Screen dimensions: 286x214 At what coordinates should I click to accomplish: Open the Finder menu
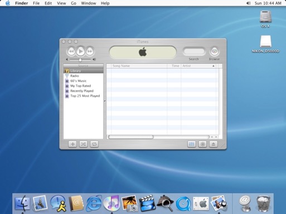click(21, 3)
